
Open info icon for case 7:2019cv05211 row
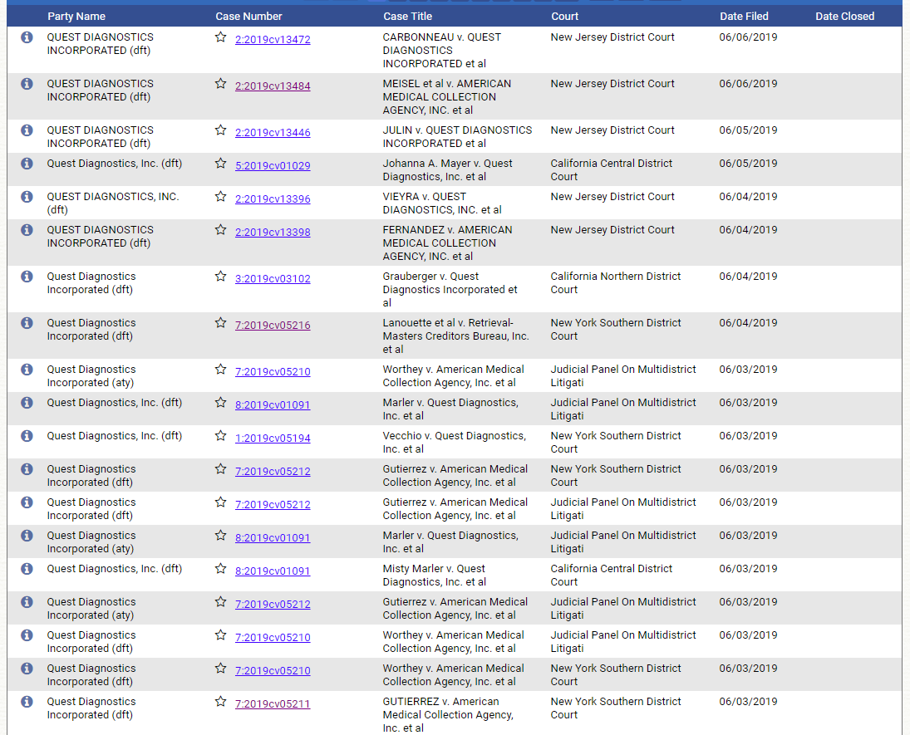[x=27, y=701]
